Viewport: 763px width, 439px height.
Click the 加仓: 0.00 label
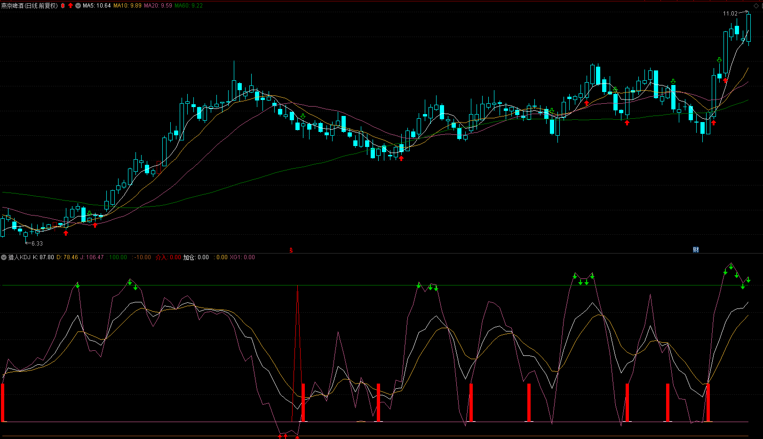coord(196,257)
